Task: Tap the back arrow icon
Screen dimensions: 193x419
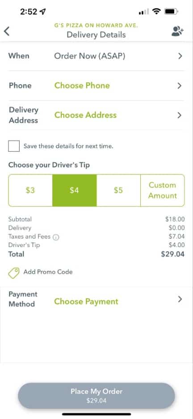Action: coord(7,31)
